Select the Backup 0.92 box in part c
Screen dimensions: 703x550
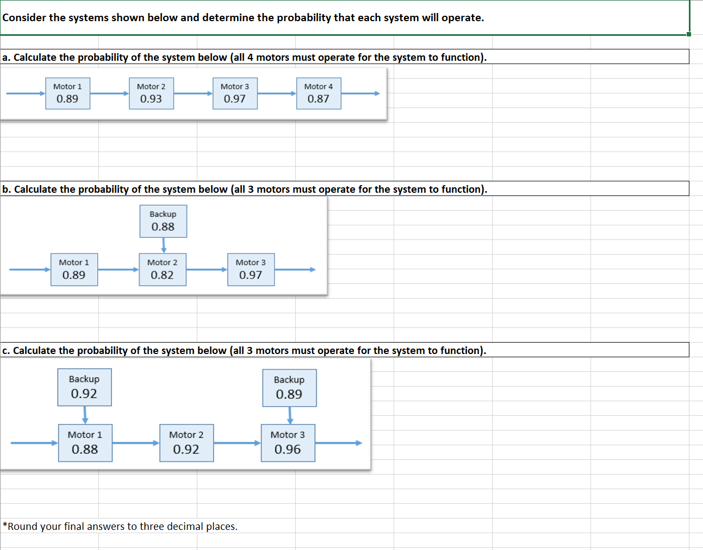coord(84,387)
